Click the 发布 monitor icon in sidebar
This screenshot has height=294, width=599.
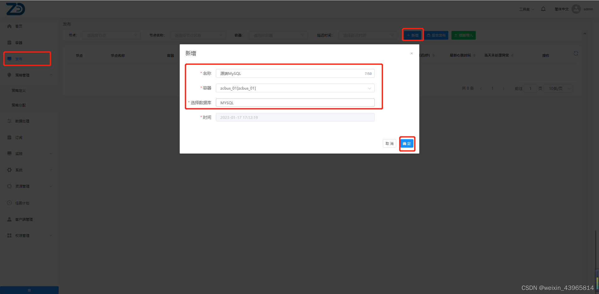pos(9,59)
